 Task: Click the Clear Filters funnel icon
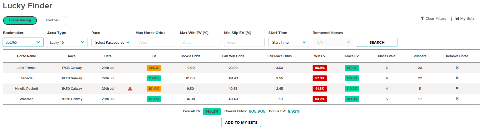point(422,18)
